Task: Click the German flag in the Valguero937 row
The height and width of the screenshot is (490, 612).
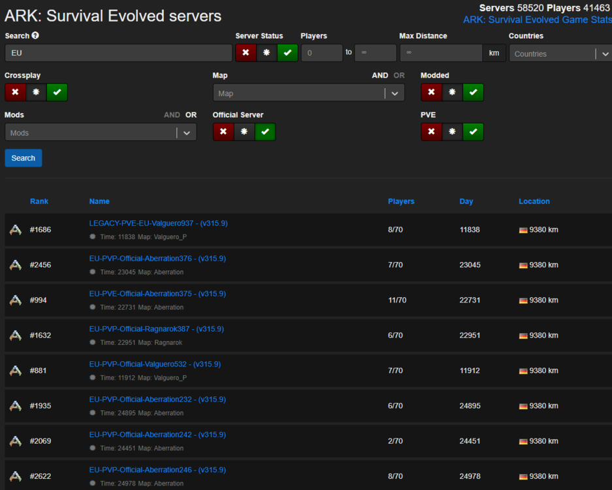Action: click(523, 230)
